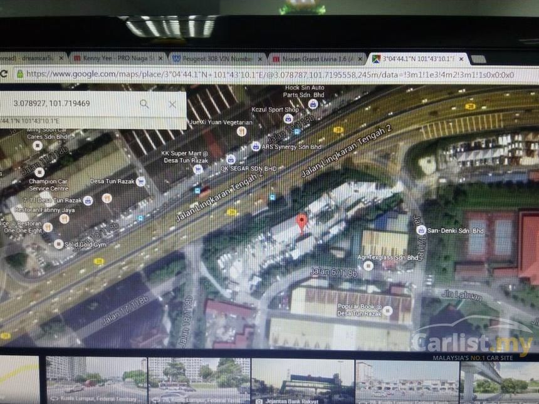The height and width of the screenshot is (404, 539).
Task: Click the search magnifier icon in Maps
Action: [144, 104]
